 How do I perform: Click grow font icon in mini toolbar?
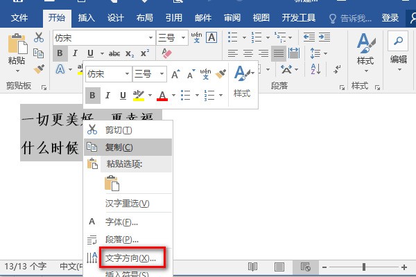pos(175,75)
